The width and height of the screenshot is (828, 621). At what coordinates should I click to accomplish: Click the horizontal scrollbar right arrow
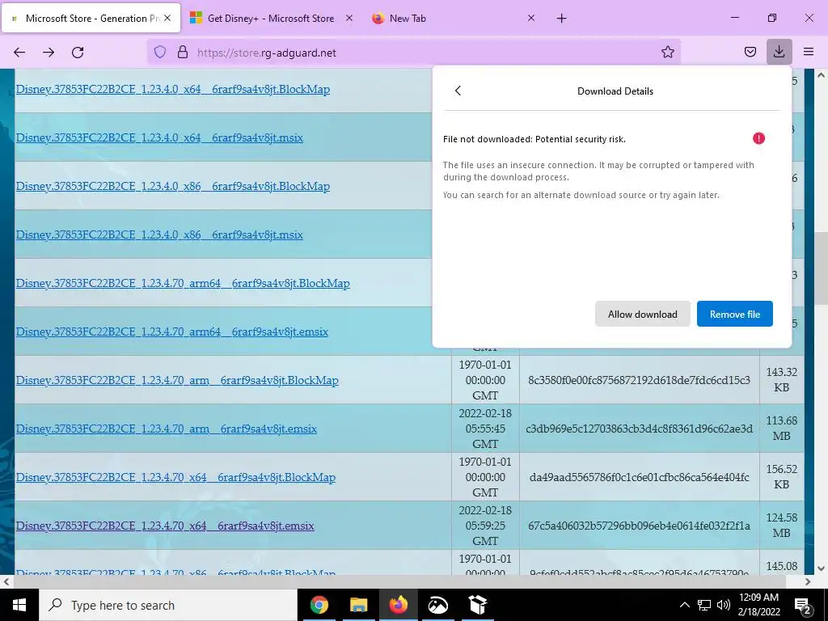(x=808, y=582)
